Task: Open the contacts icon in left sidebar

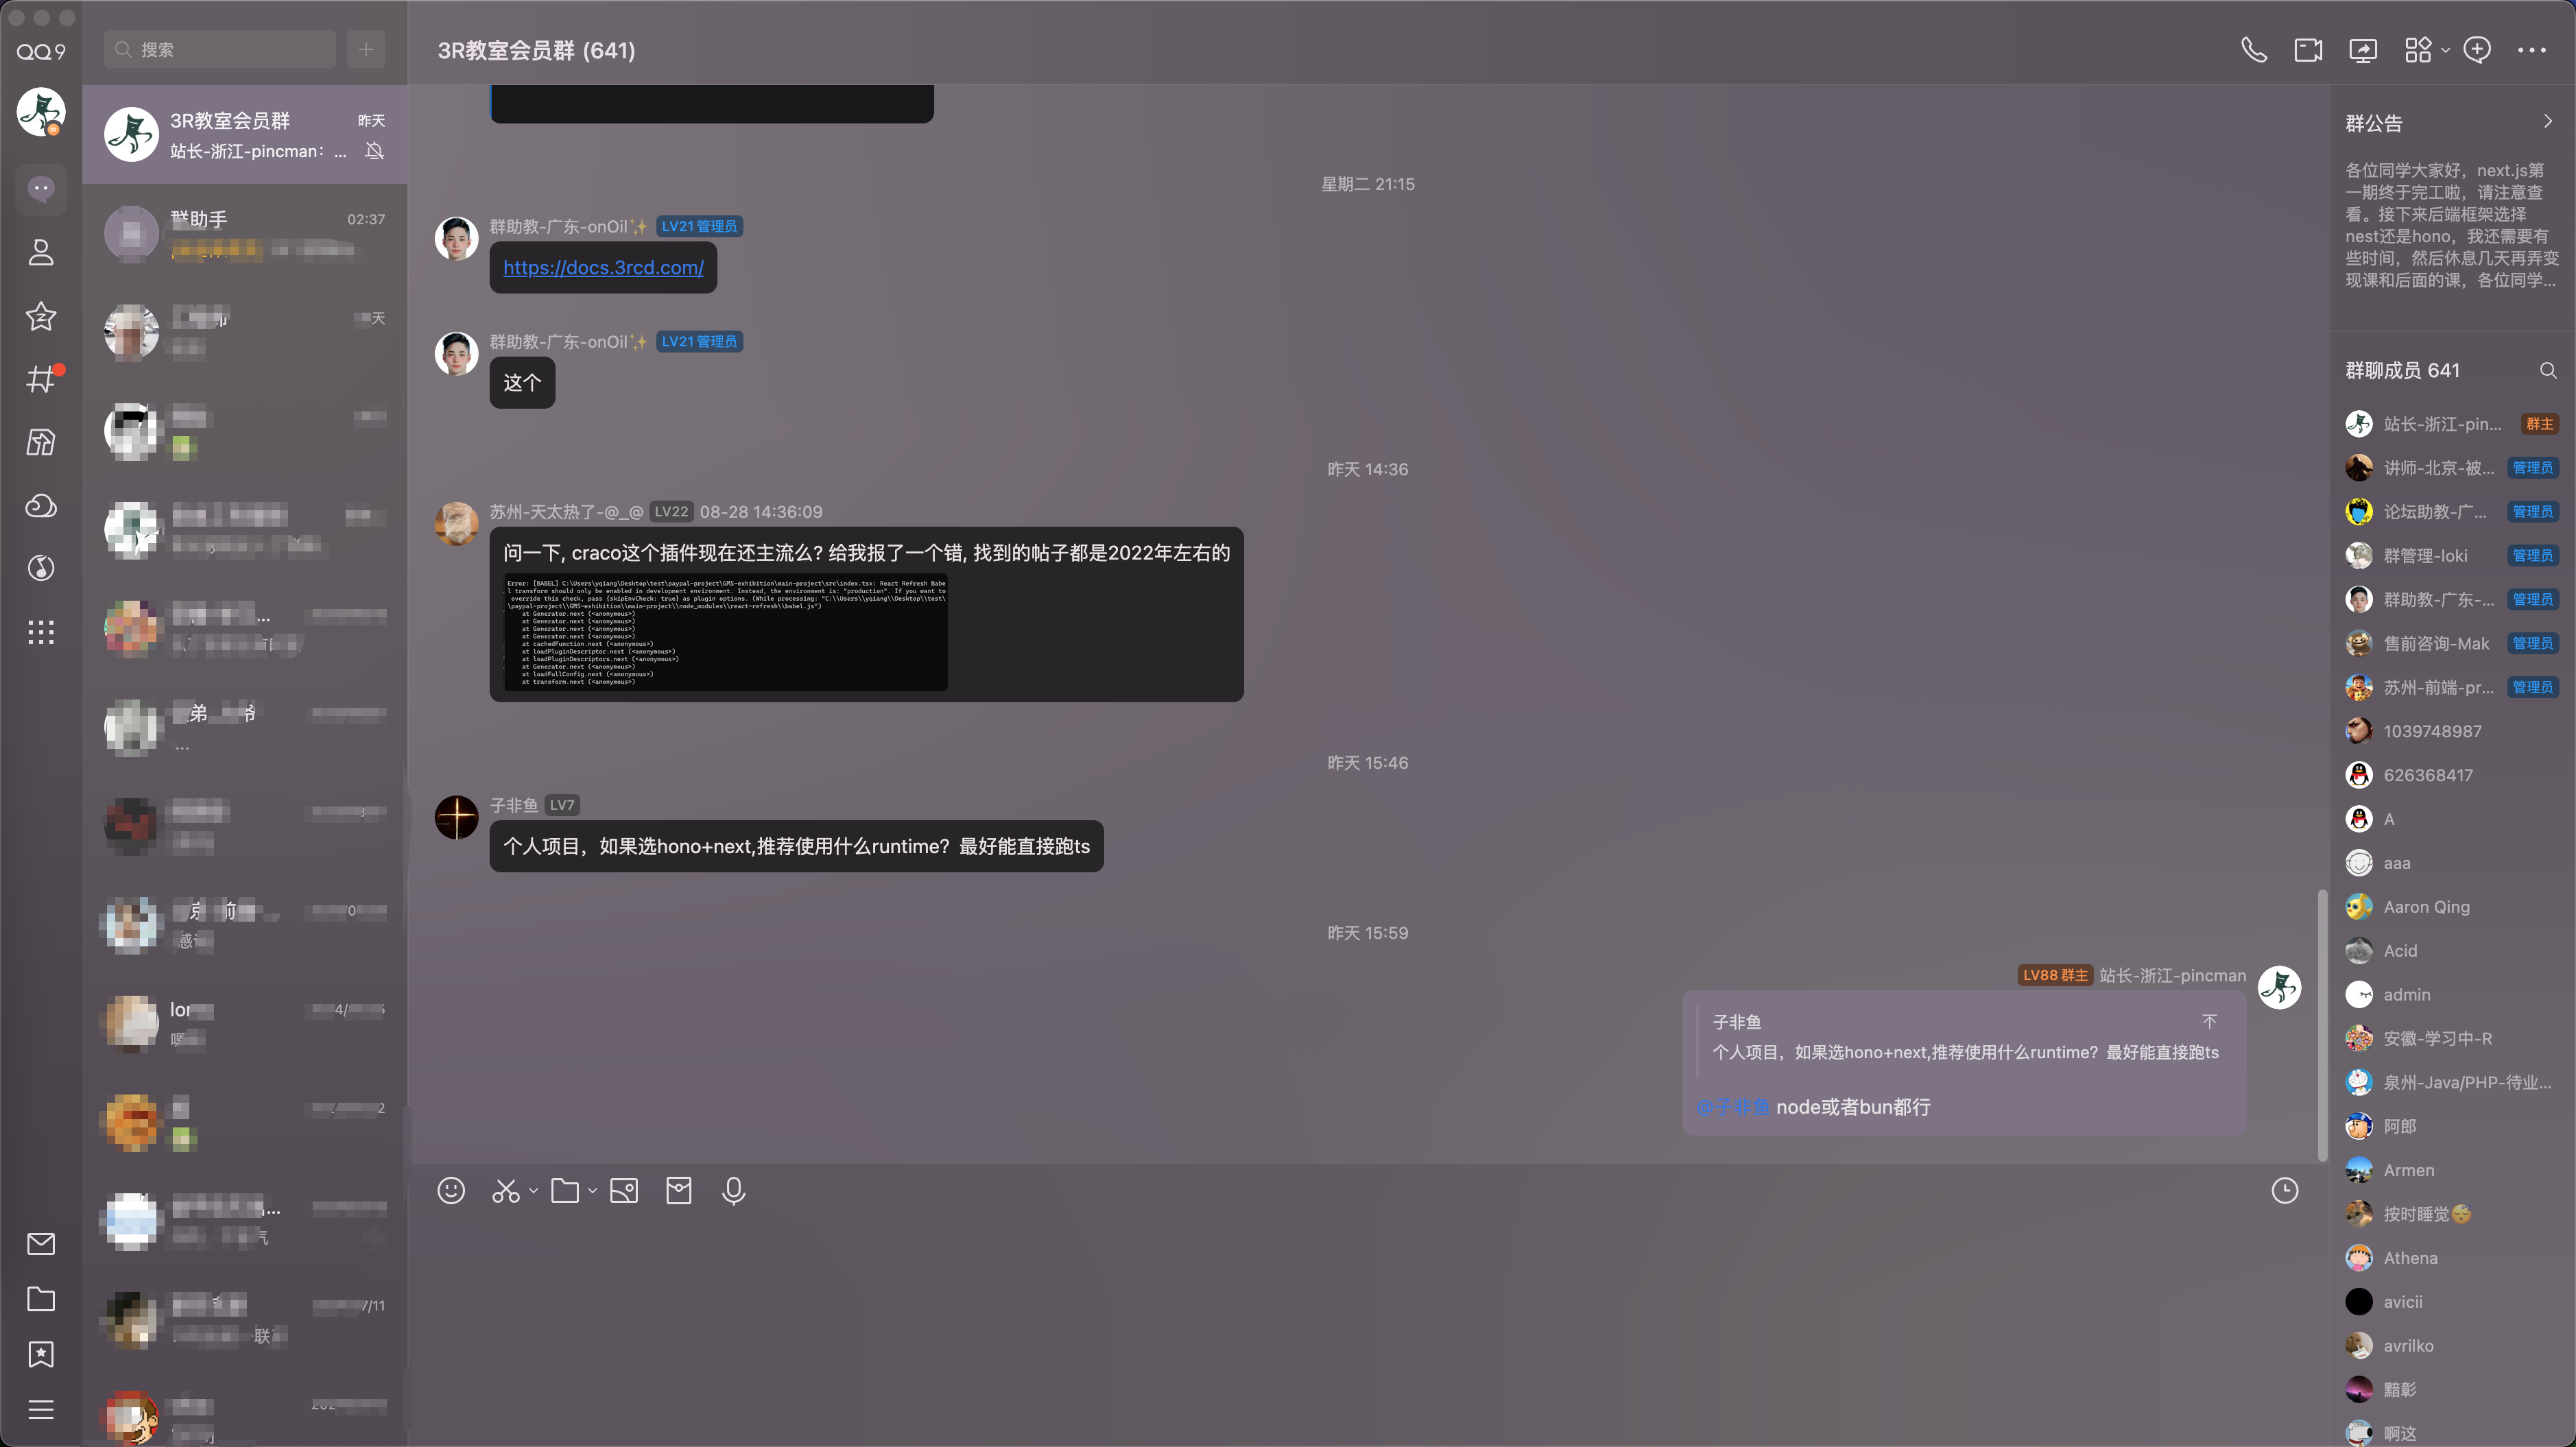Action: [x=41, y=252]
